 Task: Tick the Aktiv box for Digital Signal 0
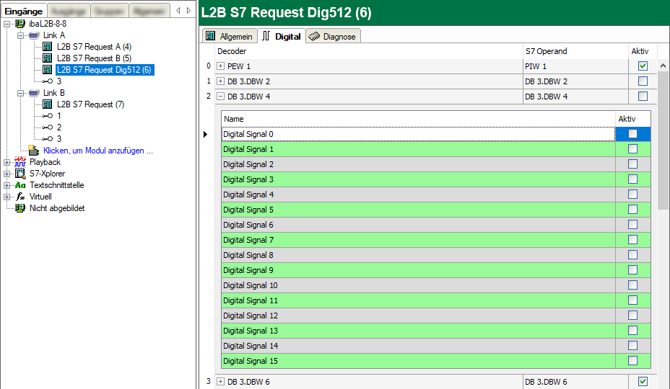click(x=633, y=134)
